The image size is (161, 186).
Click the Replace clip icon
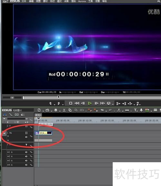[82, 110]
